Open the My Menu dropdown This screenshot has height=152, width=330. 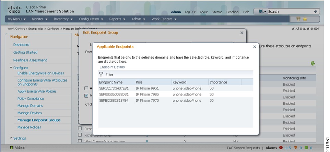tap(16, 19)
